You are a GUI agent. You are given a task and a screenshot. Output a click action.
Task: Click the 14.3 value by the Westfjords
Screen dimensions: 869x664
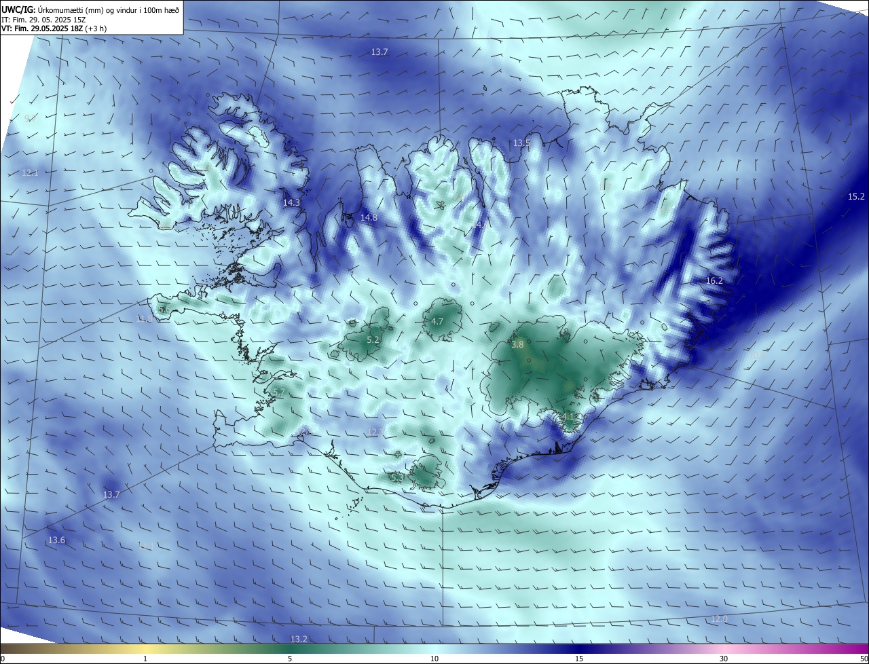291,202
